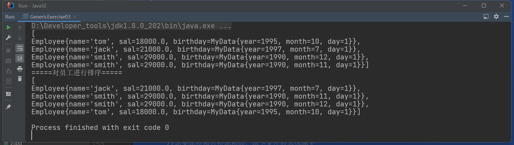The height and width of the screenshot is (145, 514).
Task: Toggle Soft-Wrap in the console
Action: 20,48
